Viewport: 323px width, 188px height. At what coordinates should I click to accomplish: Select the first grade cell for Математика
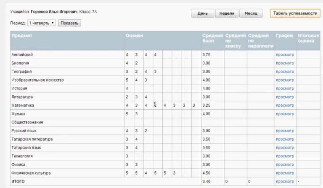pyautogui.click(x=127, y=106)
